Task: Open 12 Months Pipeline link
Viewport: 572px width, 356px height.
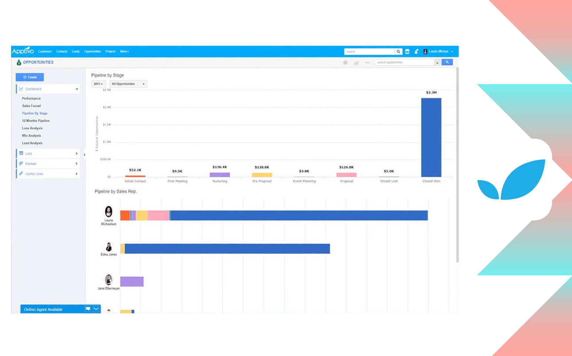Action: point(36,120)
